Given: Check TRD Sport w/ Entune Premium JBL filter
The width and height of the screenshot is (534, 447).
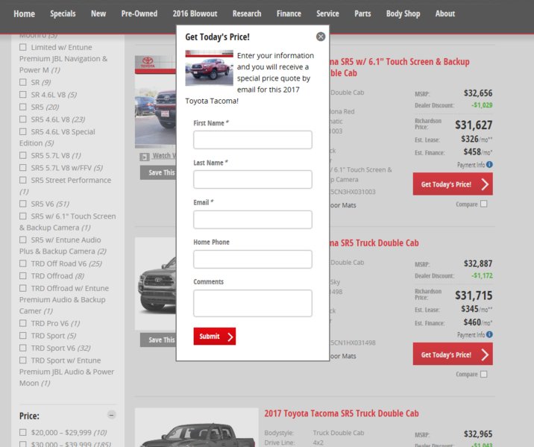Looking at the screenshot, I should click(23, 360).
